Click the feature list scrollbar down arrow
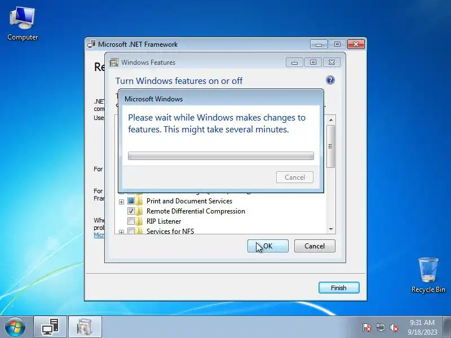The height and width of the screenshot is (338, 451). [331, 229]
